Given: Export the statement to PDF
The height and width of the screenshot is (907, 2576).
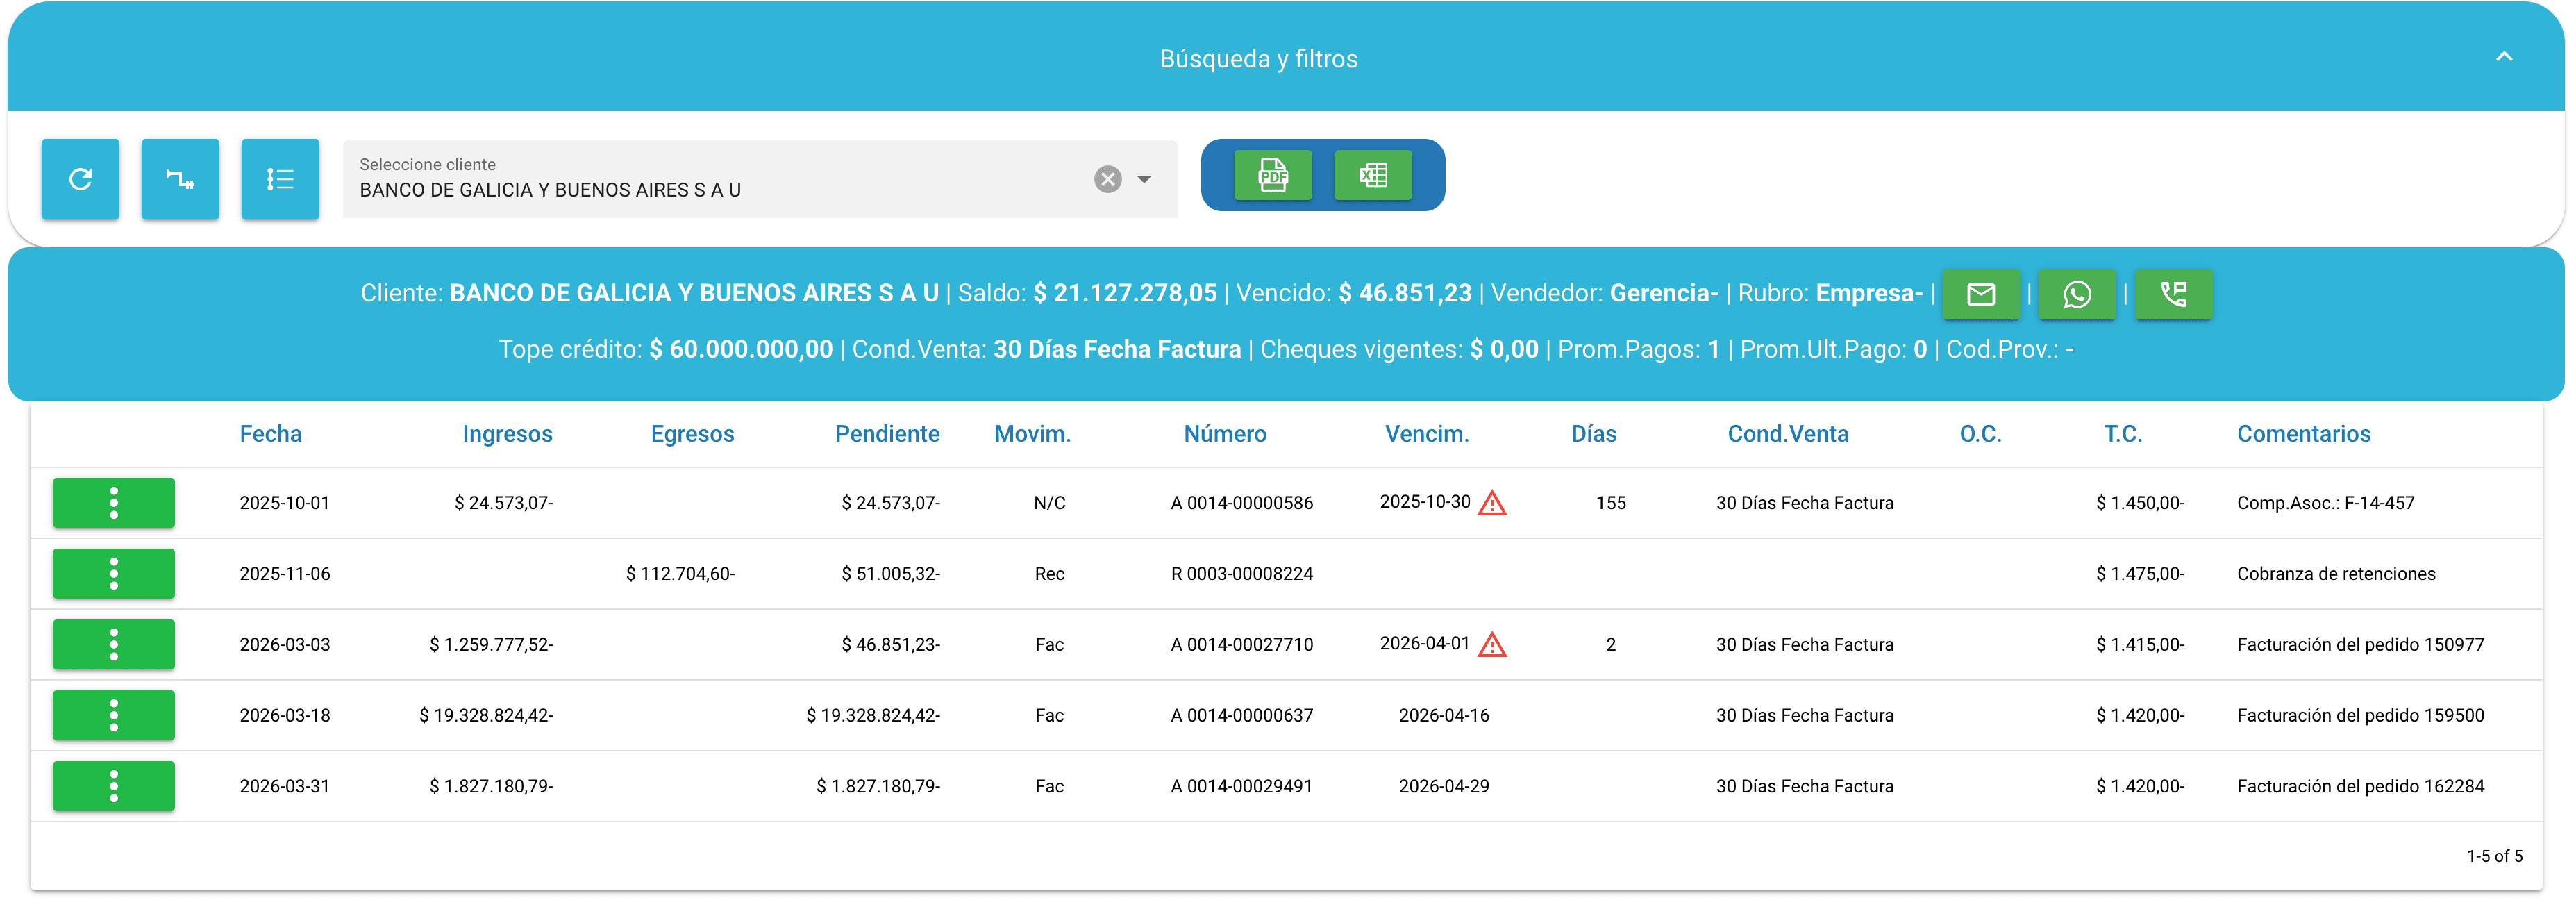Looking at the screenshot, I should pyautogui.click(x=1272, y=175).
